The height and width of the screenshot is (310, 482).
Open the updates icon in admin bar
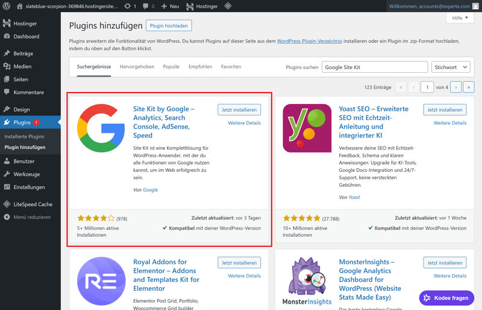[x=130, y=6]
